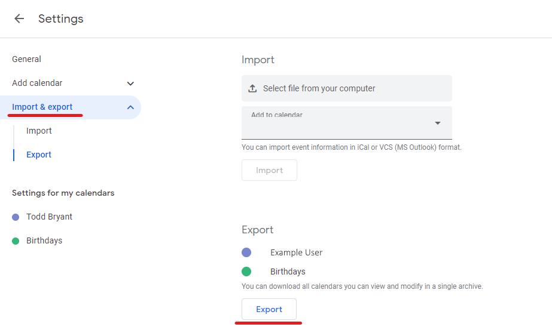
Task: Click the purple Example User export dot
Action: [x=246, y=252]
